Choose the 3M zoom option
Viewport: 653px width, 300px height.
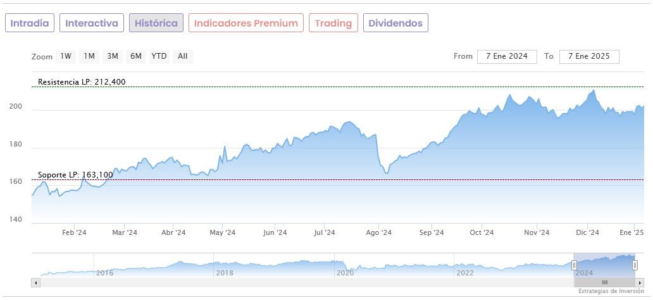pos(113,56)
